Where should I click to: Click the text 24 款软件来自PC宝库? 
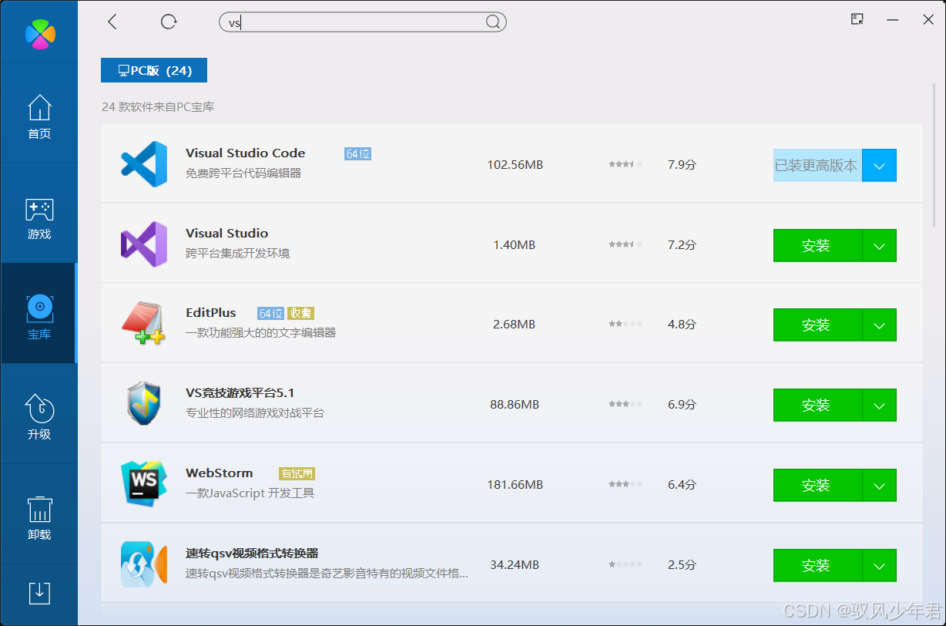pyautogui.click(x=158, y=107)
